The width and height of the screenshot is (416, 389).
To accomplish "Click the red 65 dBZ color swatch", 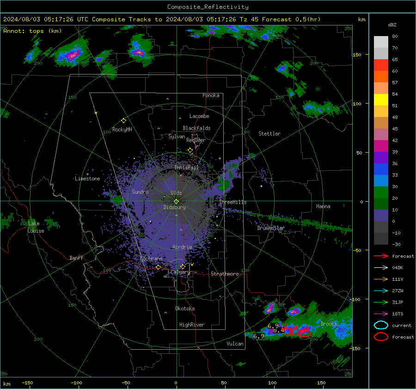I will coord(381,65).
